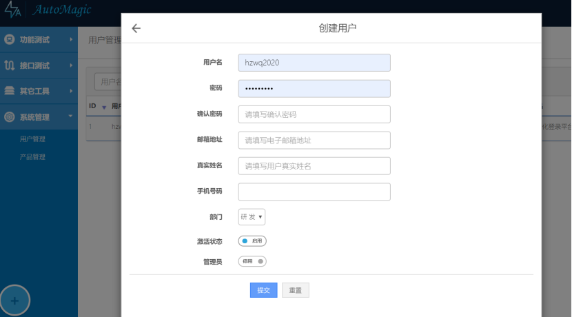Image resolution: width=572 pixels, height=317 pixels.
Task: Open the 部门 dropdown
Action: (252, 217)
